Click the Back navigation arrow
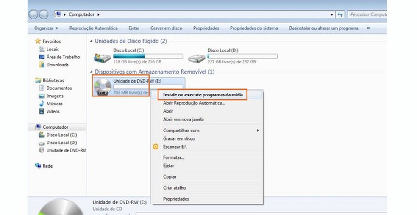The height and width of the screenshot is (215, 417). click(33, 14)
